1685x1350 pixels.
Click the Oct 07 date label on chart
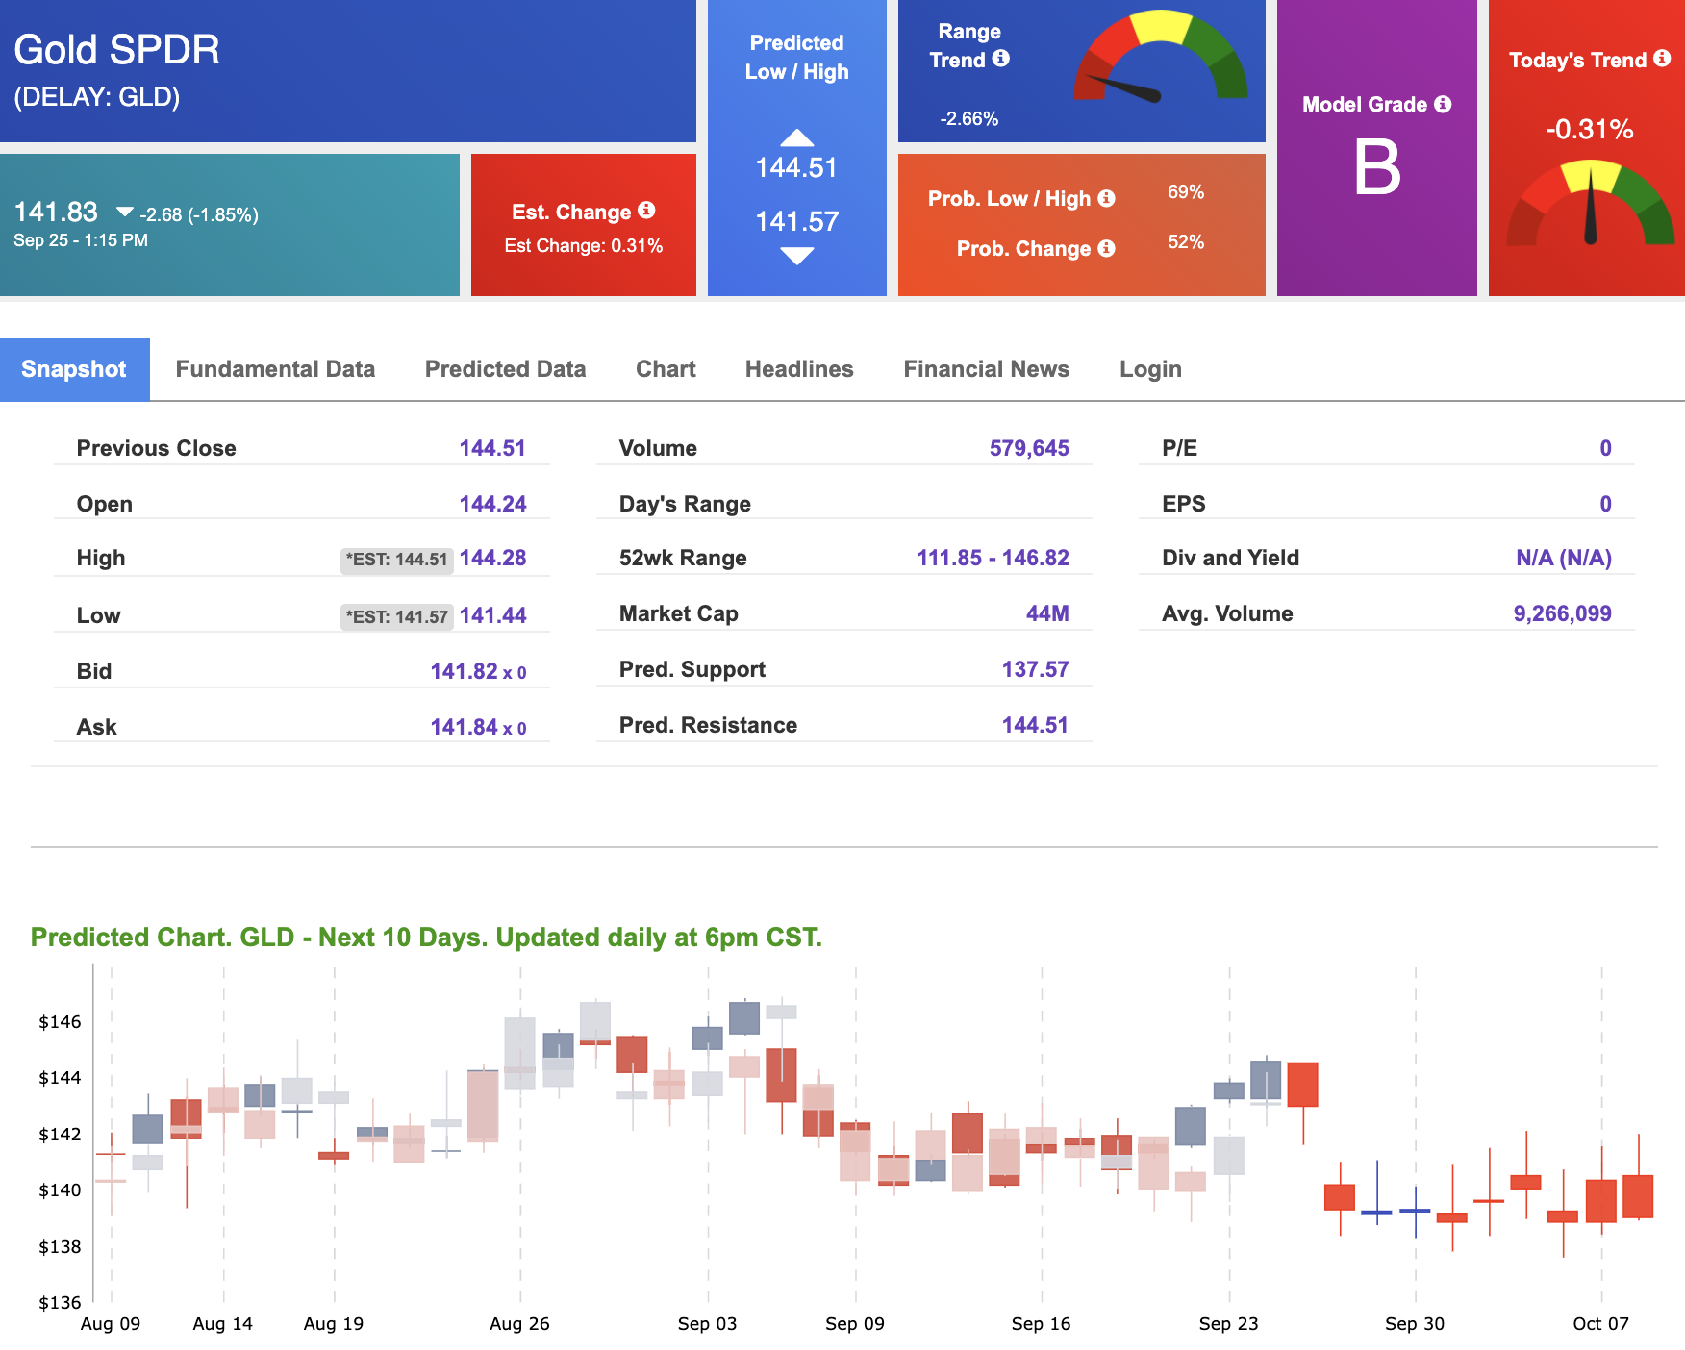pos(1600,1324)
